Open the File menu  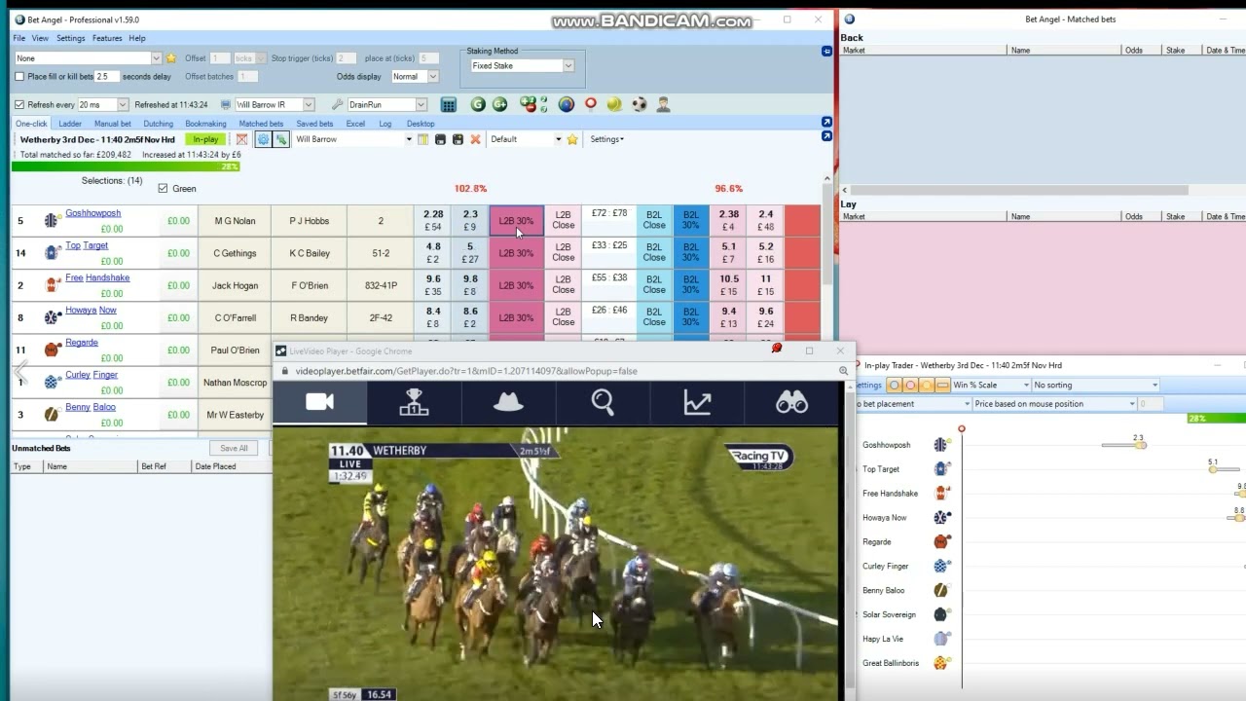tap(18, 38)
